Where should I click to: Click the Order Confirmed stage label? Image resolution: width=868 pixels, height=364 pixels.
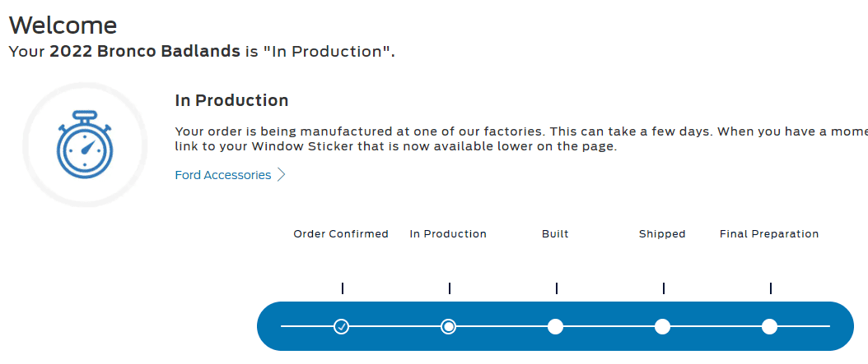click(341, 234)
